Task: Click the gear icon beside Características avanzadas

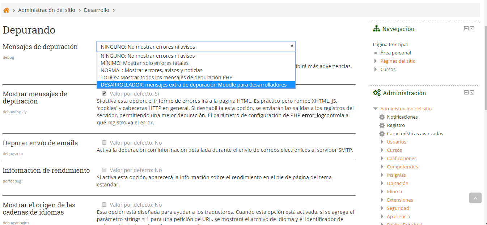Action: pos(382,134)
